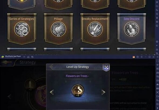159x110 pixels.
Task: Click the dimmed sword +3 strategy icon
Action: 30,85
